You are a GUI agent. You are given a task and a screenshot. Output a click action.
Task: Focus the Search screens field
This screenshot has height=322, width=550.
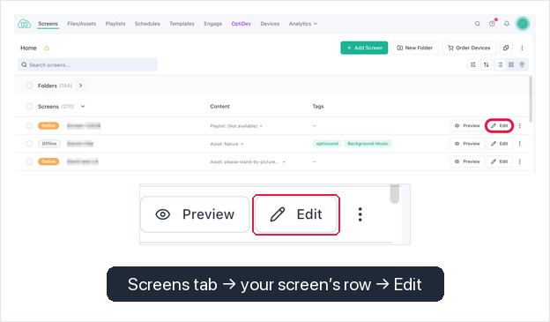(x=87, y=64)
